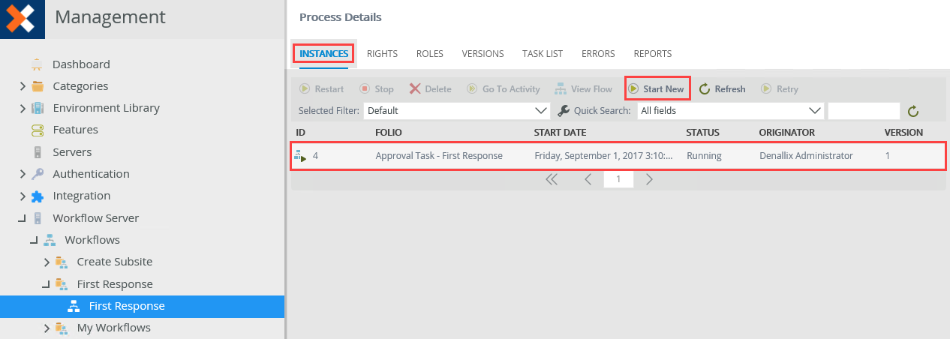
Task: Click the page number input box
Action: (618, 180)
